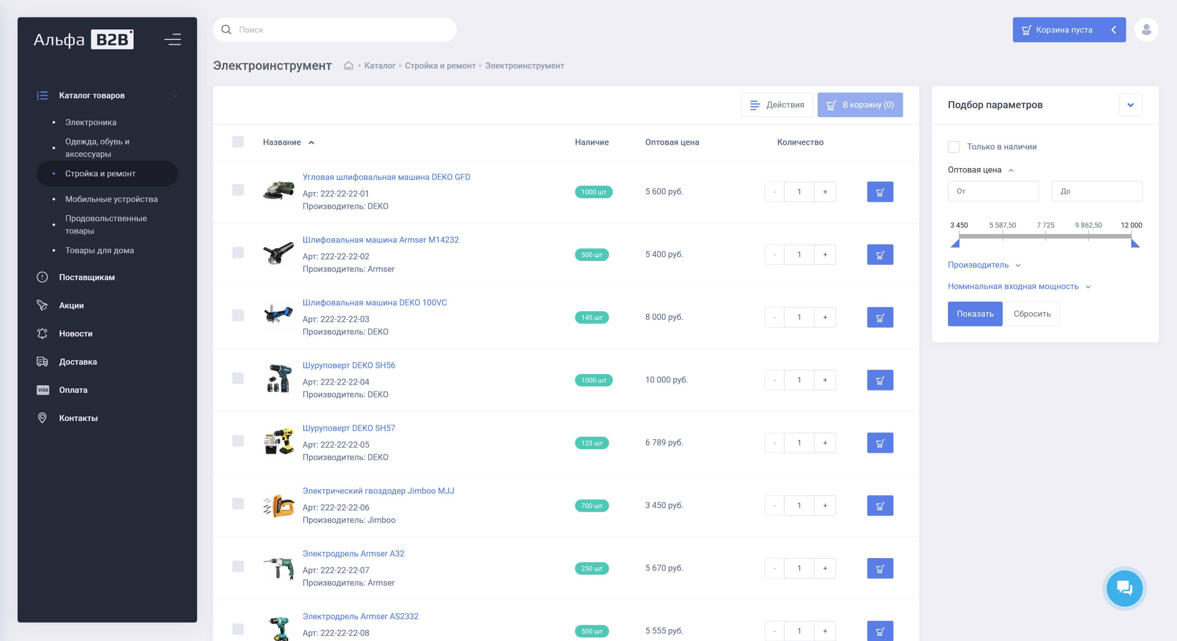1177x641 pixels.
Task: Tick checkbox for Armser M14232 row
Action: [x=238, y=253]
